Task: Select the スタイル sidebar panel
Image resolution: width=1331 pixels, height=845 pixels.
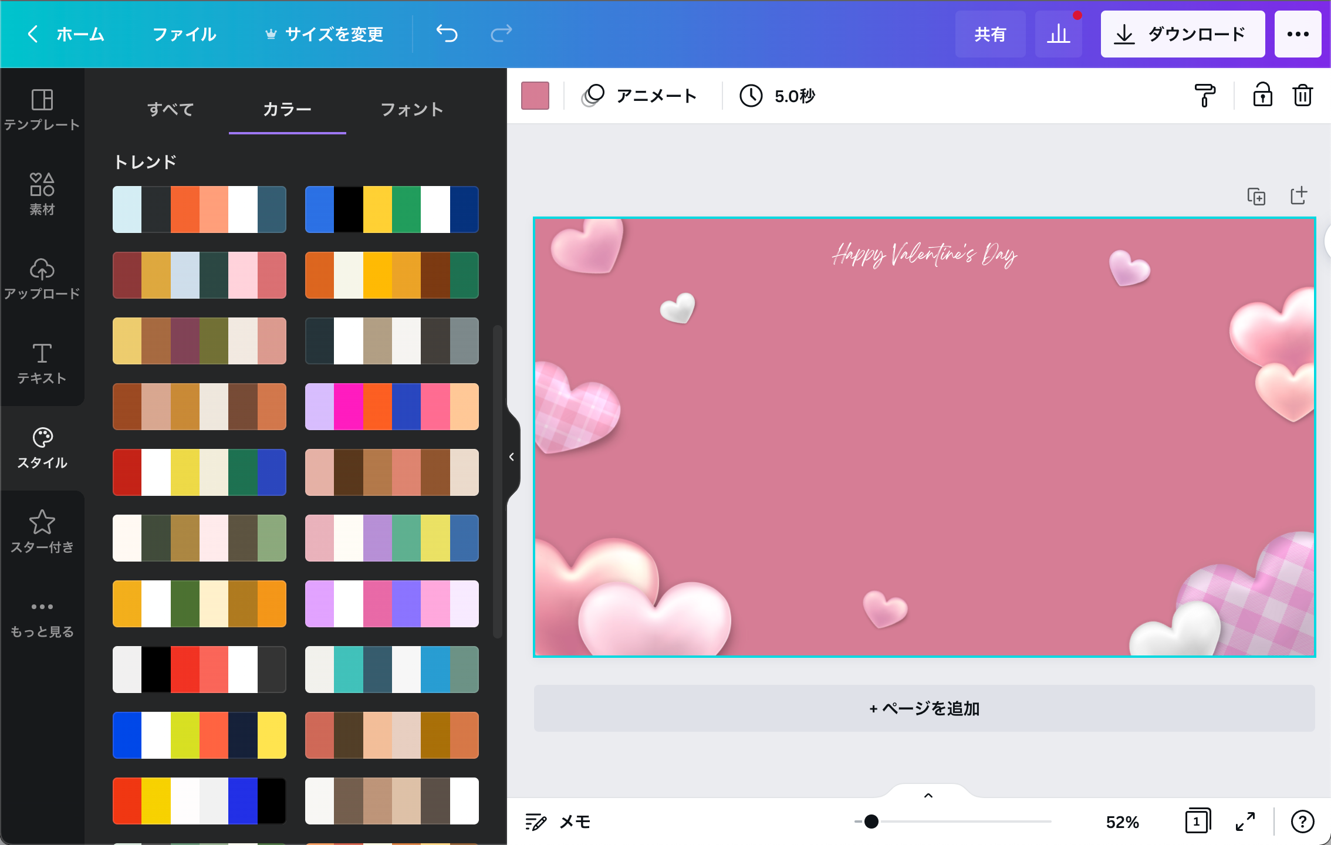Action: click(42, 448)
